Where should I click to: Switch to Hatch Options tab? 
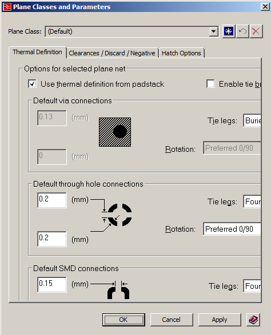point(181,53)
